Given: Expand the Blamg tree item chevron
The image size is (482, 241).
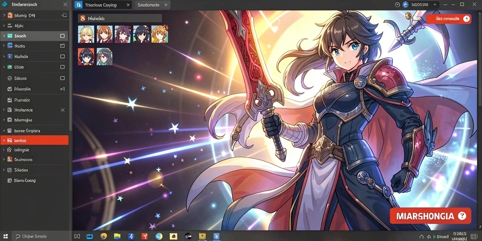Looking at the screenshot, I should (x=4, y=15).
